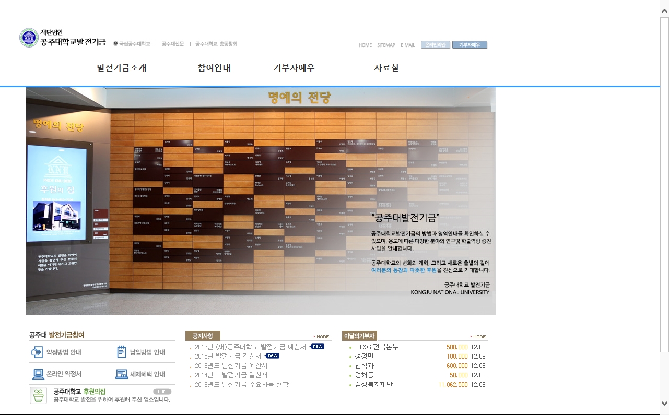Click the new badge beside 2017년 예산서
The image size is (669, 415).
318,346
